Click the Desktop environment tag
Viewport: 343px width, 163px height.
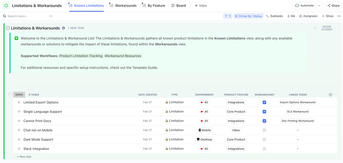click(x=204, y=139)
